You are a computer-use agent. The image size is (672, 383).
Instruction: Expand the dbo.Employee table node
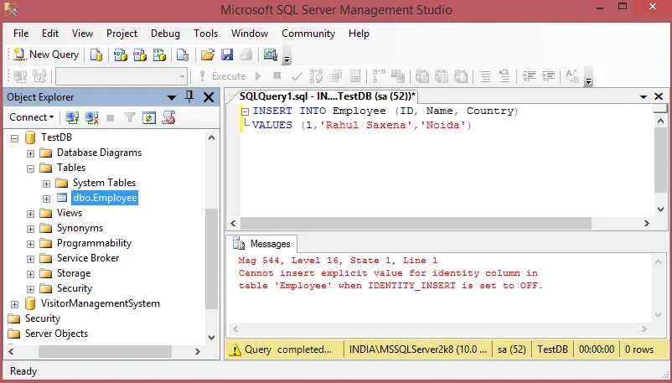pyautogui.click(x=46, y=199)
